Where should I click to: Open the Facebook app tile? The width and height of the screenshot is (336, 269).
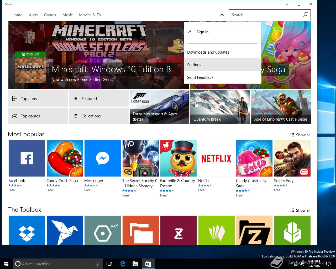(27, 158)
